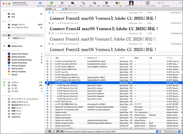Select パーソナルライブラリ in sidebar
Viewport: 183px width, 134px height.
tap(20, 28)
